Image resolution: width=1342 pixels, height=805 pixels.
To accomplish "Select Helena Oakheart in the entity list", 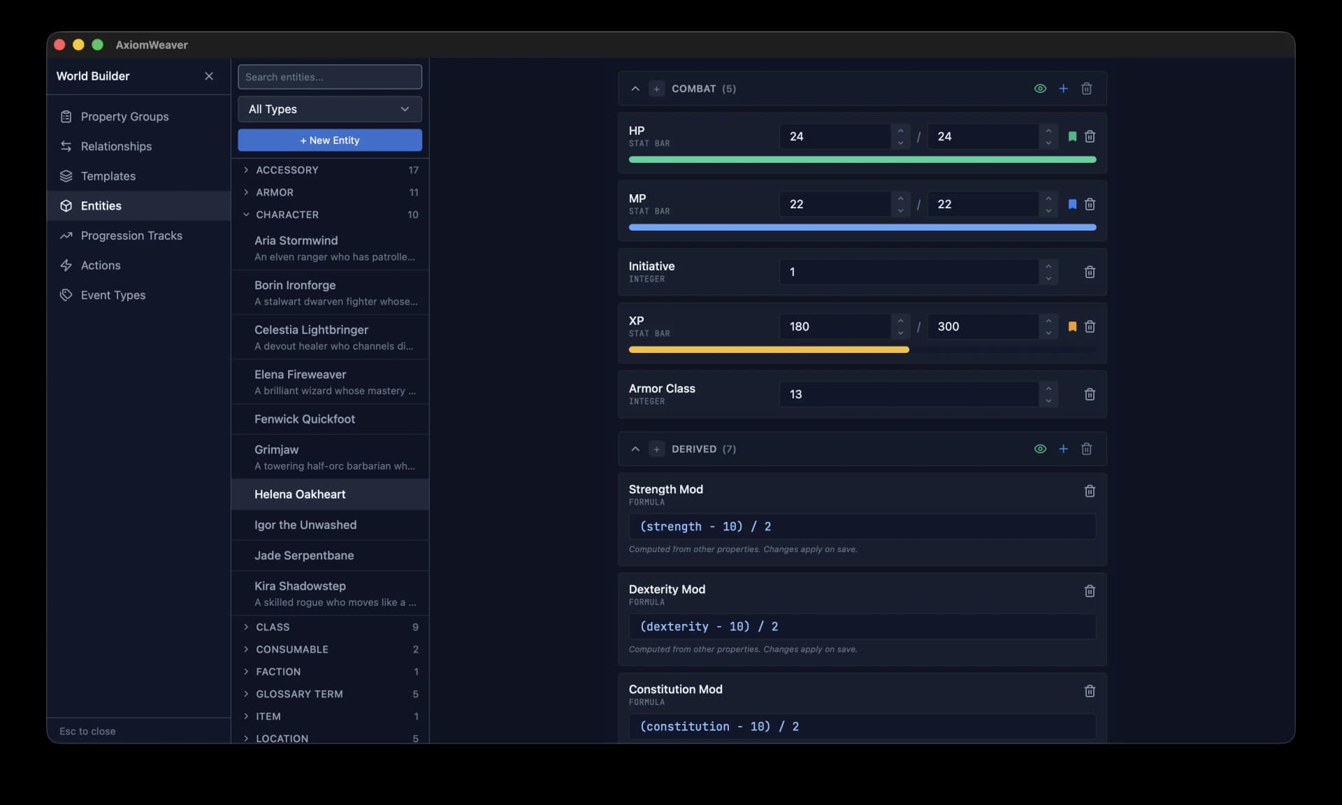I will pos(299,494).
